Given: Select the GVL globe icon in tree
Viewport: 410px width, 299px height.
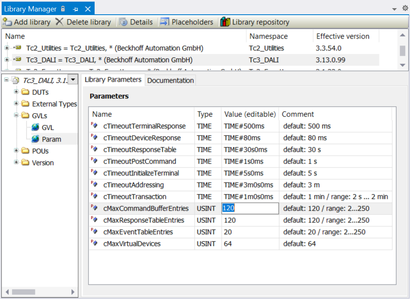Looking at the screenshot, I should tap(35, 127).
